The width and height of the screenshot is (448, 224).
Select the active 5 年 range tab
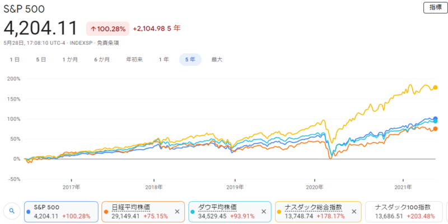[x=190, y=60]
